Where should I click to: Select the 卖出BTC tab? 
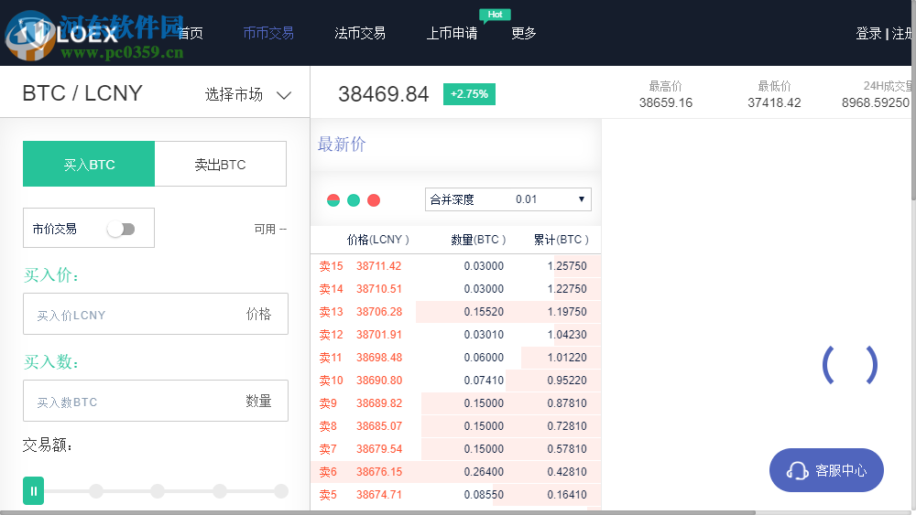(x=220, y=164)
